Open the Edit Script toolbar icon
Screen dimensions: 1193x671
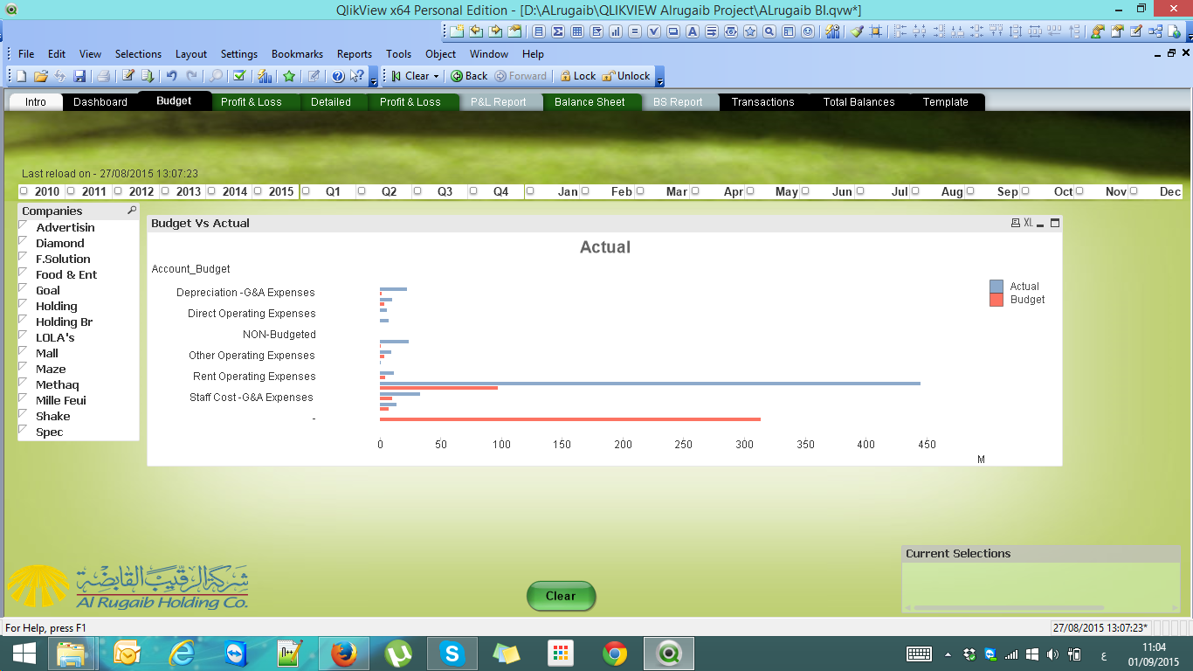128,76
